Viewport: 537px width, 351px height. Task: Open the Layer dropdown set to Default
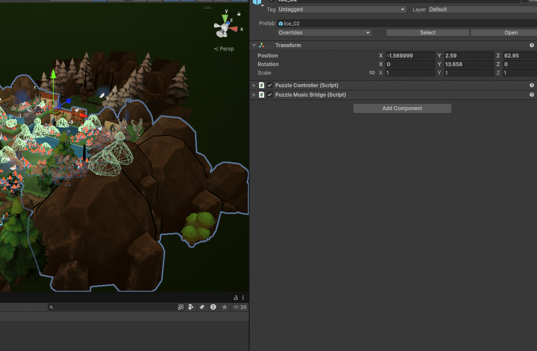(482, 9)
